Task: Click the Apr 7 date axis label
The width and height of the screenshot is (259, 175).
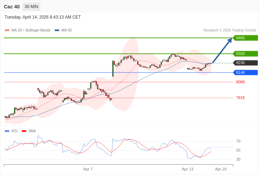Action: (88, 169)
